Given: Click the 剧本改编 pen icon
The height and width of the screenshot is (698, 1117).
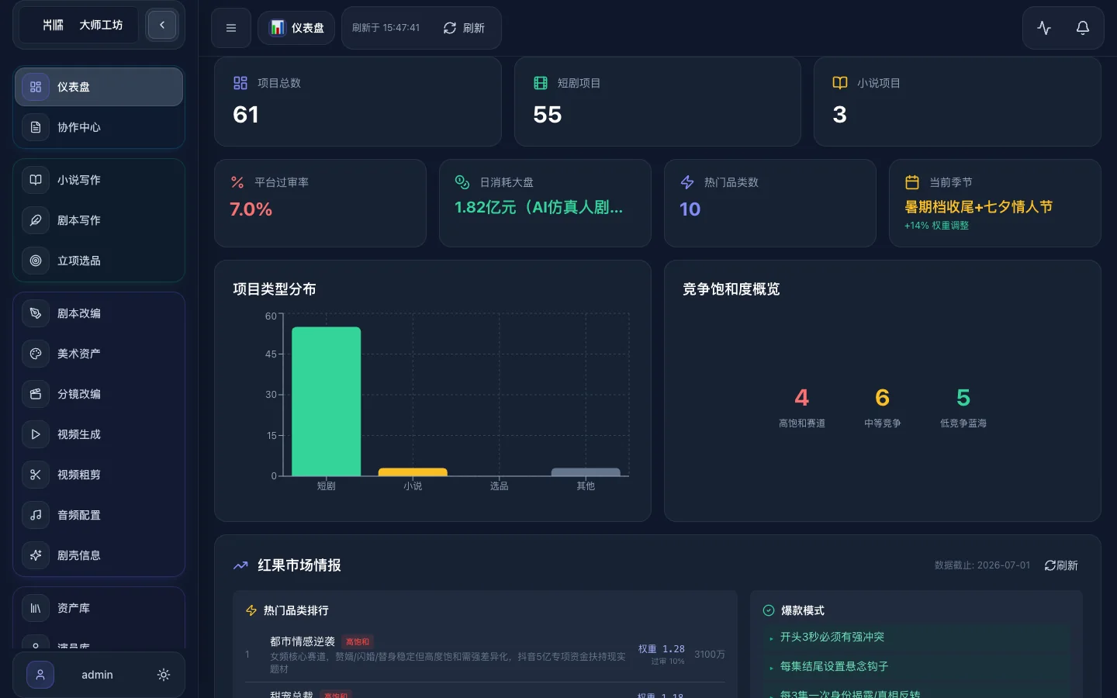Looking at the screenshot, I should 36,313.
